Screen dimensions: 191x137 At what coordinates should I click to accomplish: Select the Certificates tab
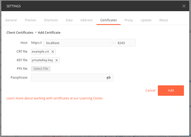tap(109, 20)
